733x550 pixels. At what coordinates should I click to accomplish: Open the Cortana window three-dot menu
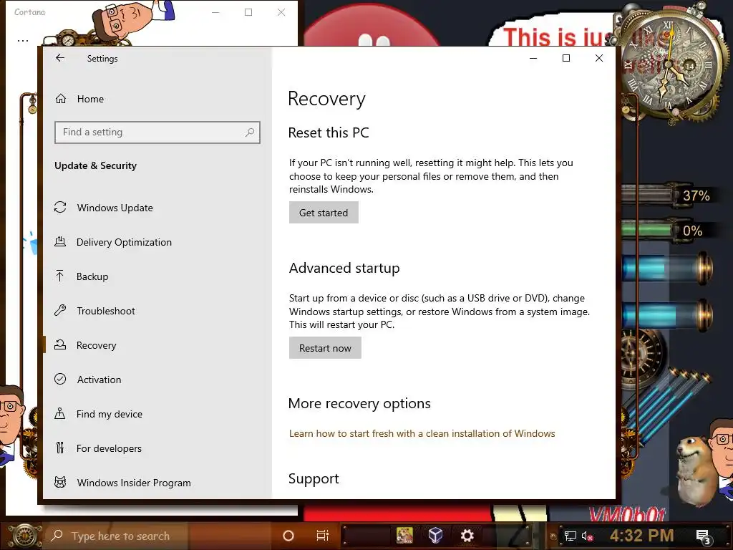(x=22, y=41)
